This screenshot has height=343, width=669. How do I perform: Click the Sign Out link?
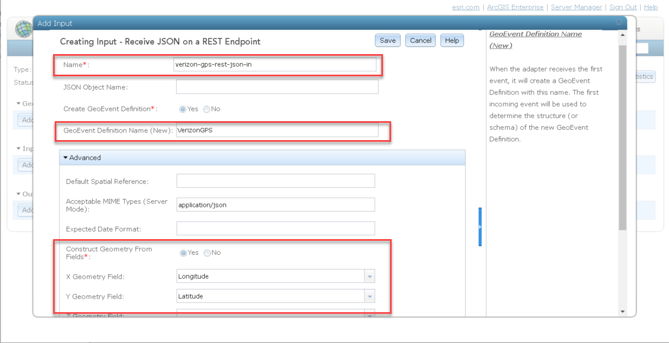(623, 7)
